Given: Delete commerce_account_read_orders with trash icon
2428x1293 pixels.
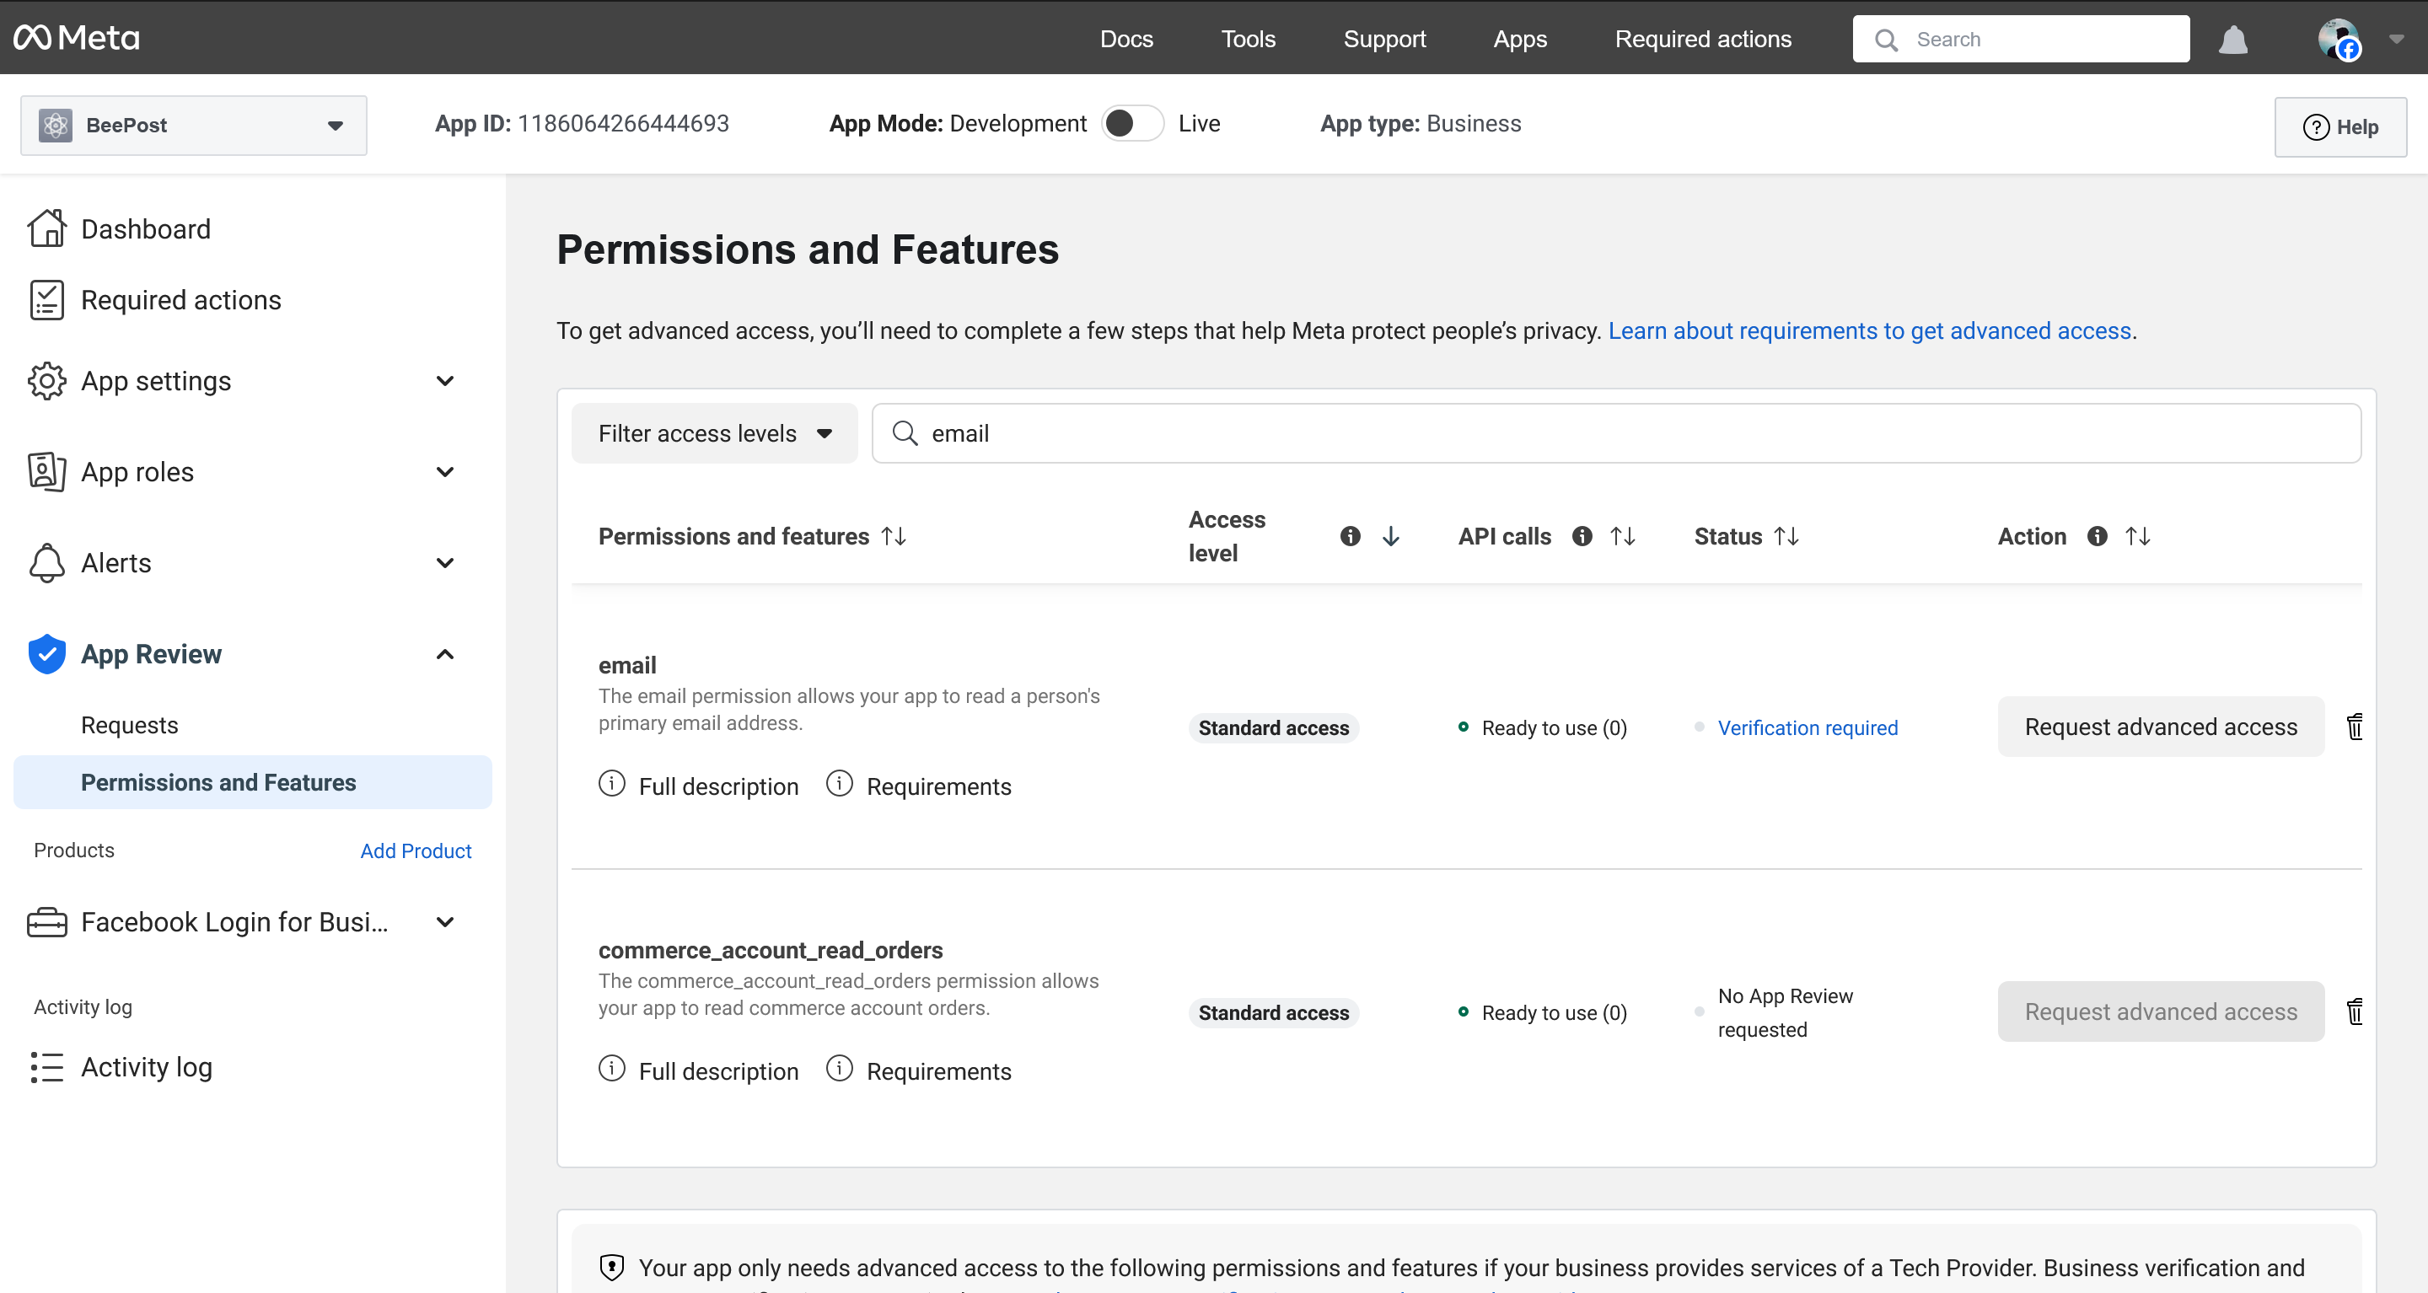Looking at the screenshot, I should [x=2354, y=1011].
